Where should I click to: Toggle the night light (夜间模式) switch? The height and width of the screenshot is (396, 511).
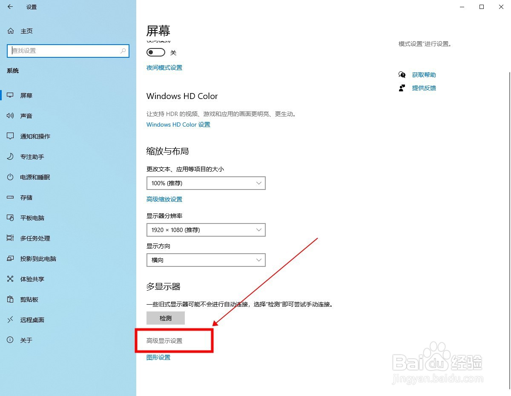coord(156,52)
